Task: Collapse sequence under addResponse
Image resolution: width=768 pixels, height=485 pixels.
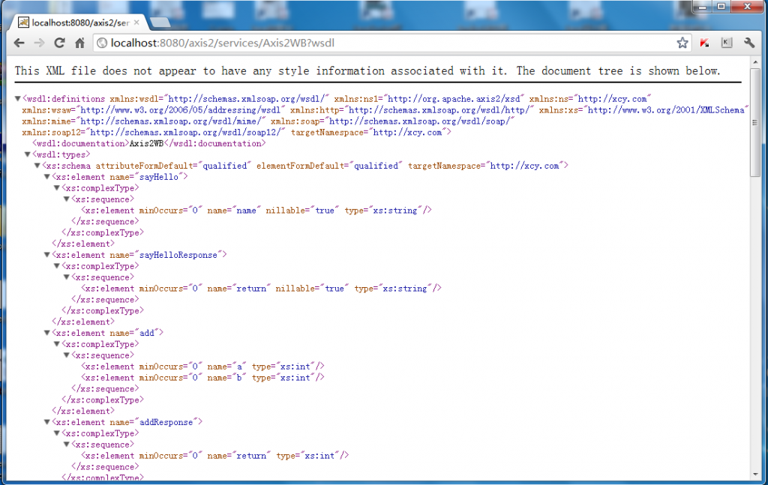Action: pyautogui.click(x=67, y=445)
